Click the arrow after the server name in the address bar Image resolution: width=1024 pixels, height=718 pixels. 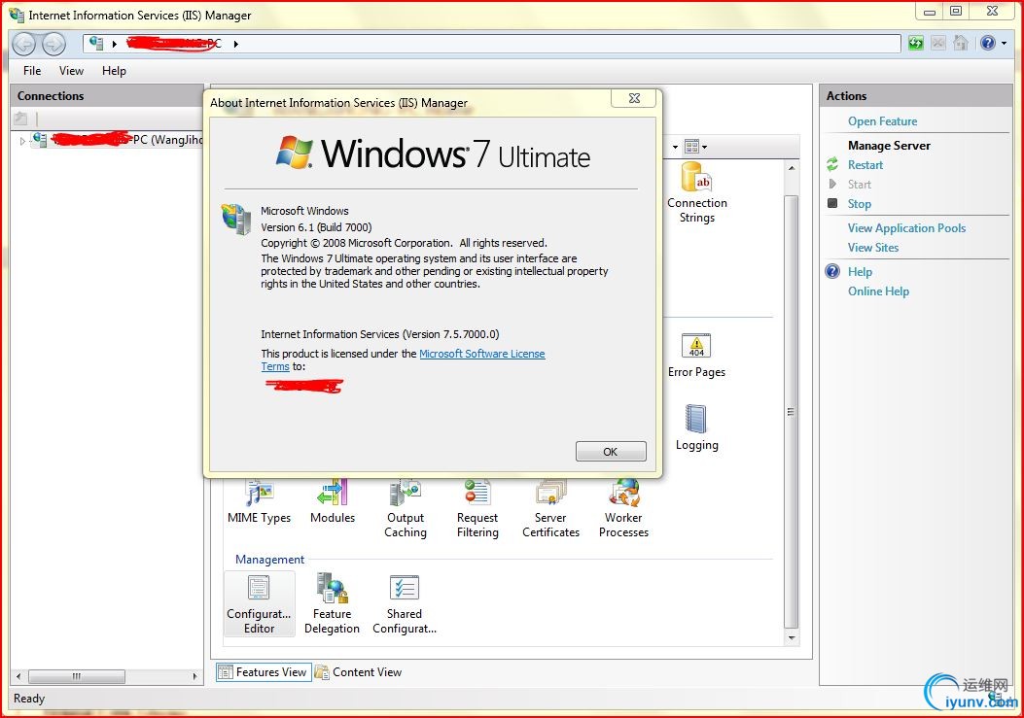pyautogui.click(x=235, y=44)
